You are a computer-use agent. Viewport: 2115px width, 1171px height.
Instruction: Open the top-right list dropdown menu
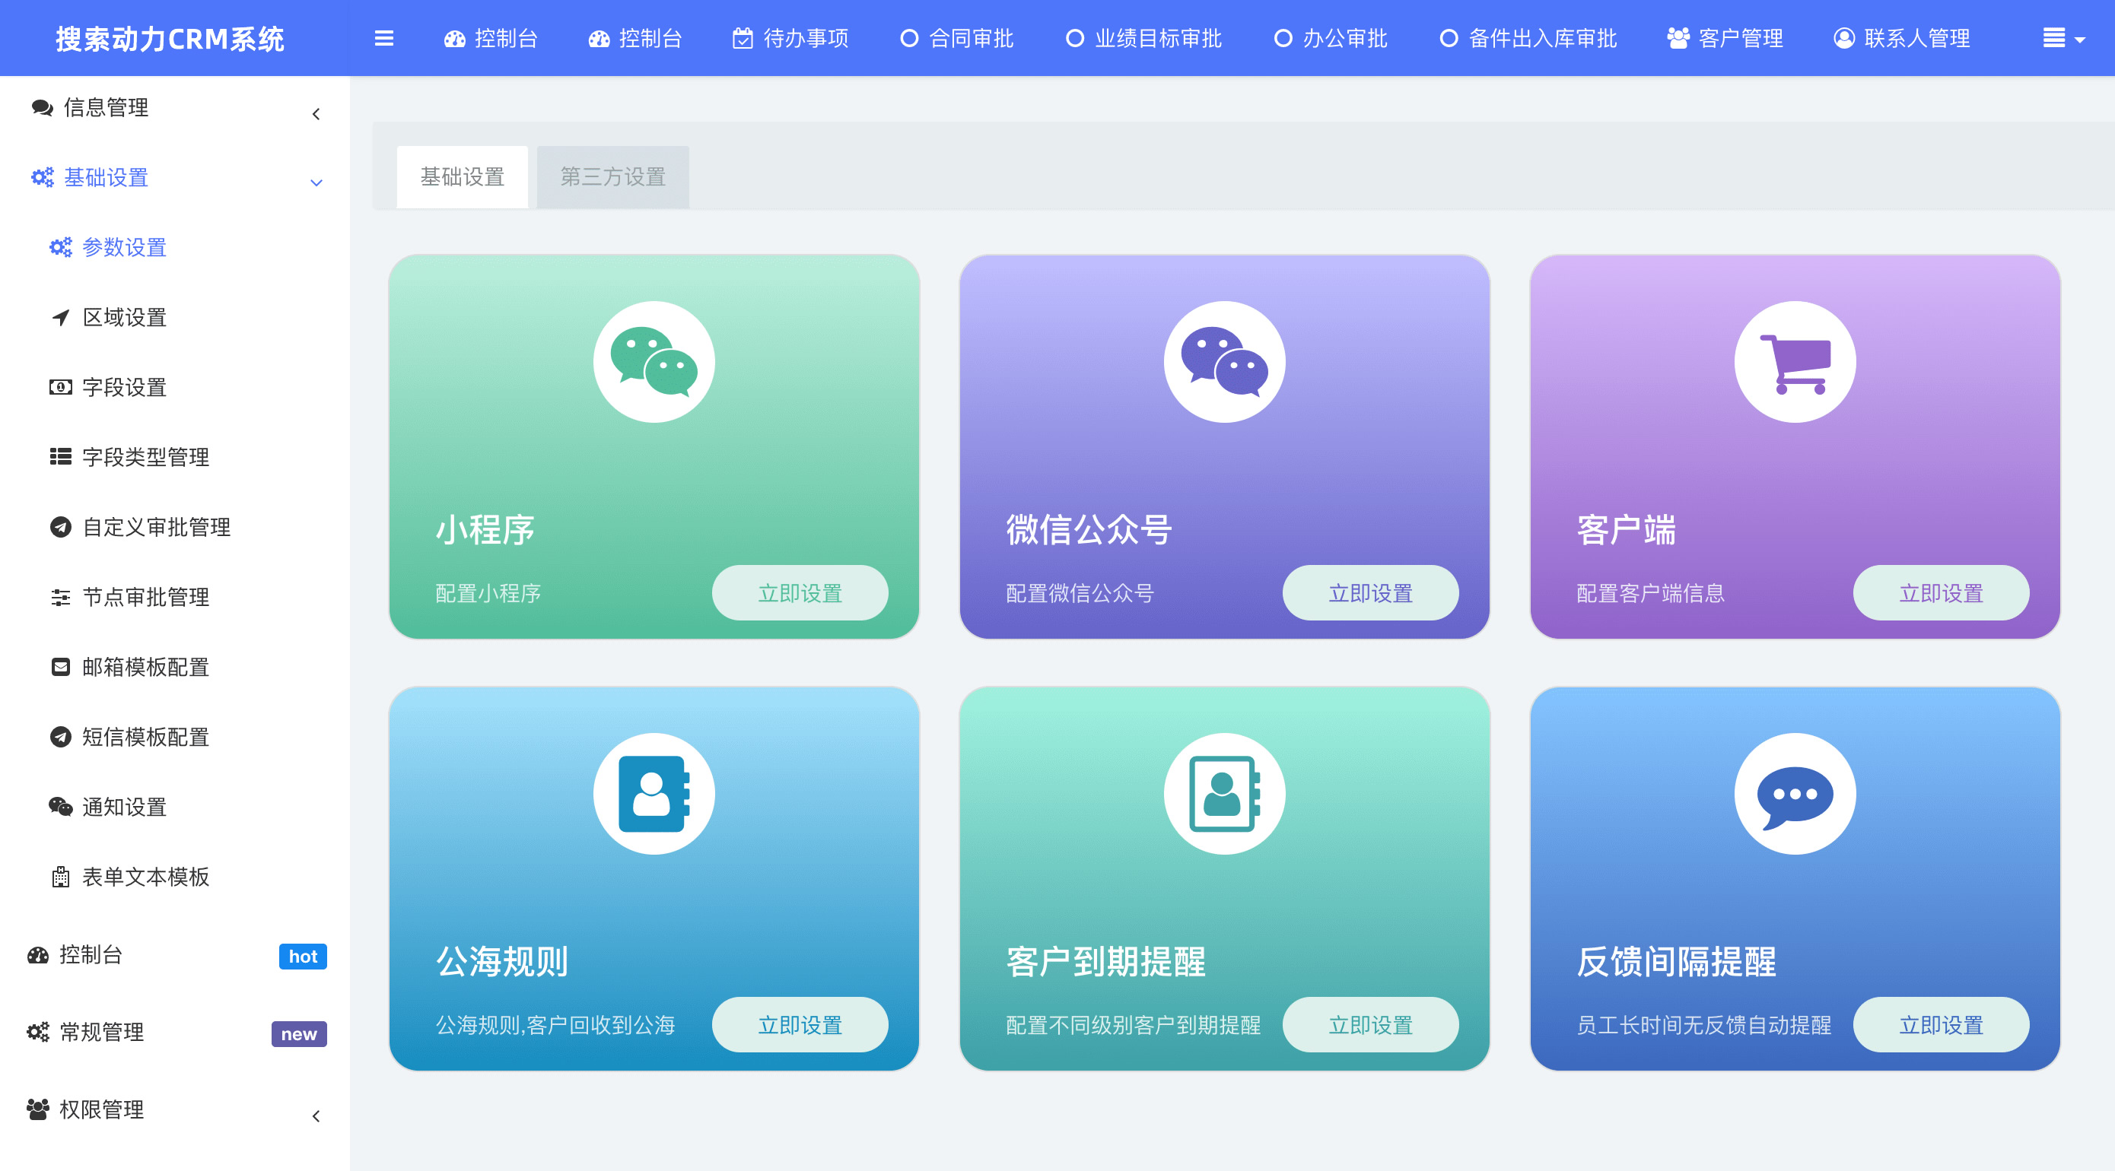2063,39
